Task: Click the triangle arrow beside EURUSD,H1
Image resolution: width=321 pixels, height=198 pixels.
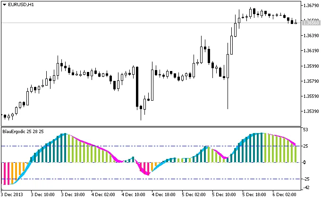Action: coord(5,4)
